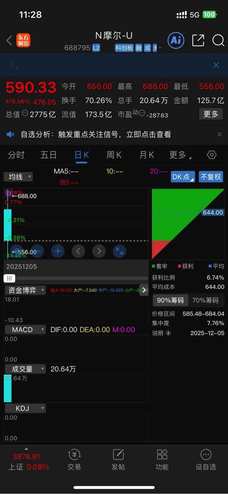Open 发帖 post icon
228x494 pixels.
(x=118, y=460)
